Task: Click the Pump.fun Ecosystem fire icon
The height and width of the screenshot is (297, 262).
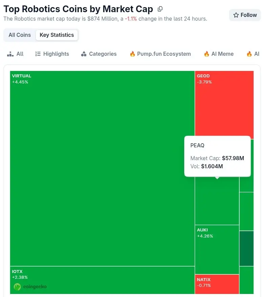Action: click(132, 54)
